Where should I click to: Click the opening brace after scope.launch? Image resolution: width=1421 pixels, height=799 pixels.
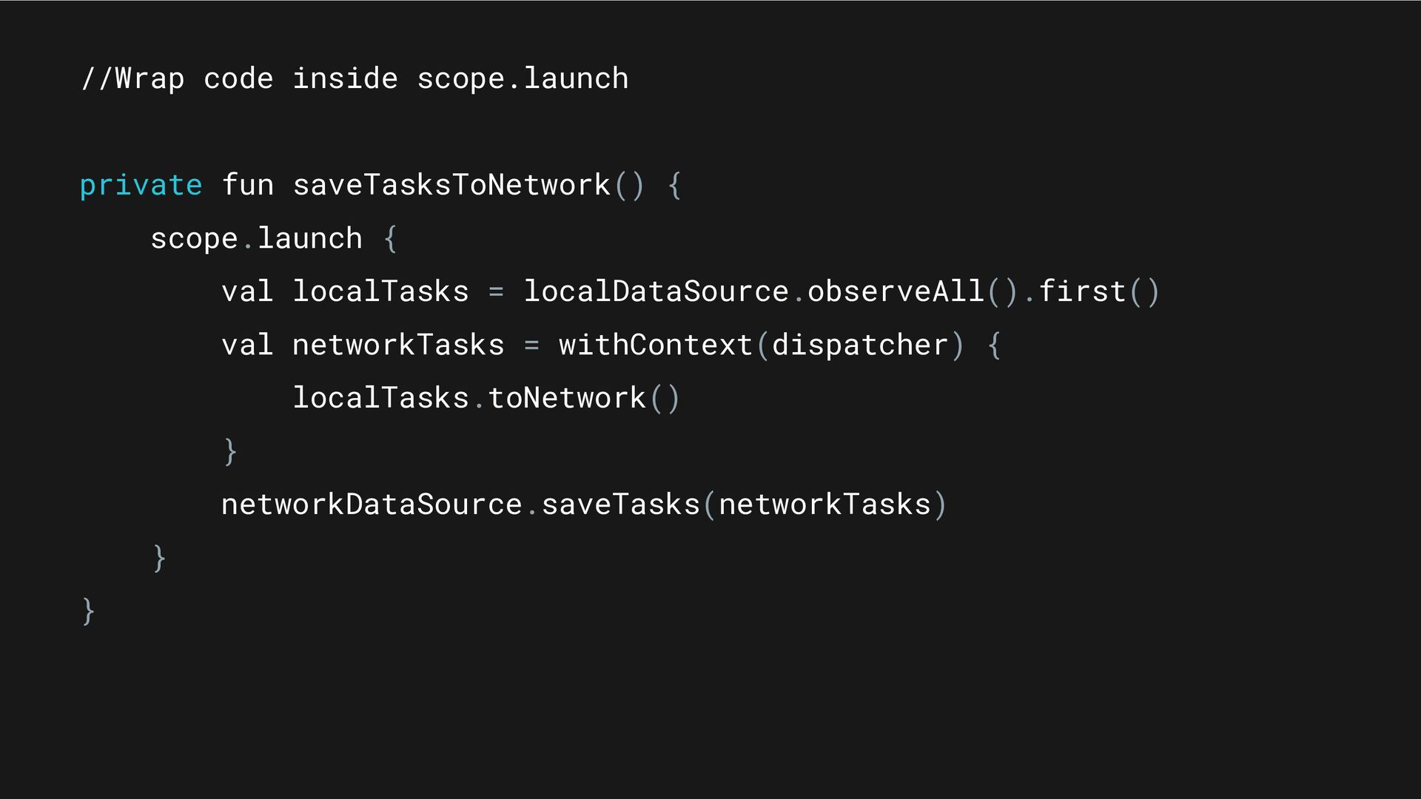(390, 238)
